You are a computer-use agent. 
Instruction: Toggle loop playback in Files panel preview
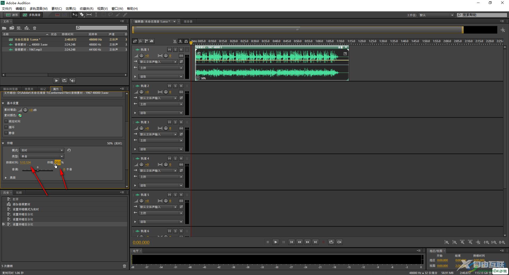[x=64, y=81]
